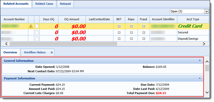The width and height of the screenshot is (214, 102).
Task: Click the accounts grid horizontal scrollbar thumb
Action: click(x=63, y=44)
